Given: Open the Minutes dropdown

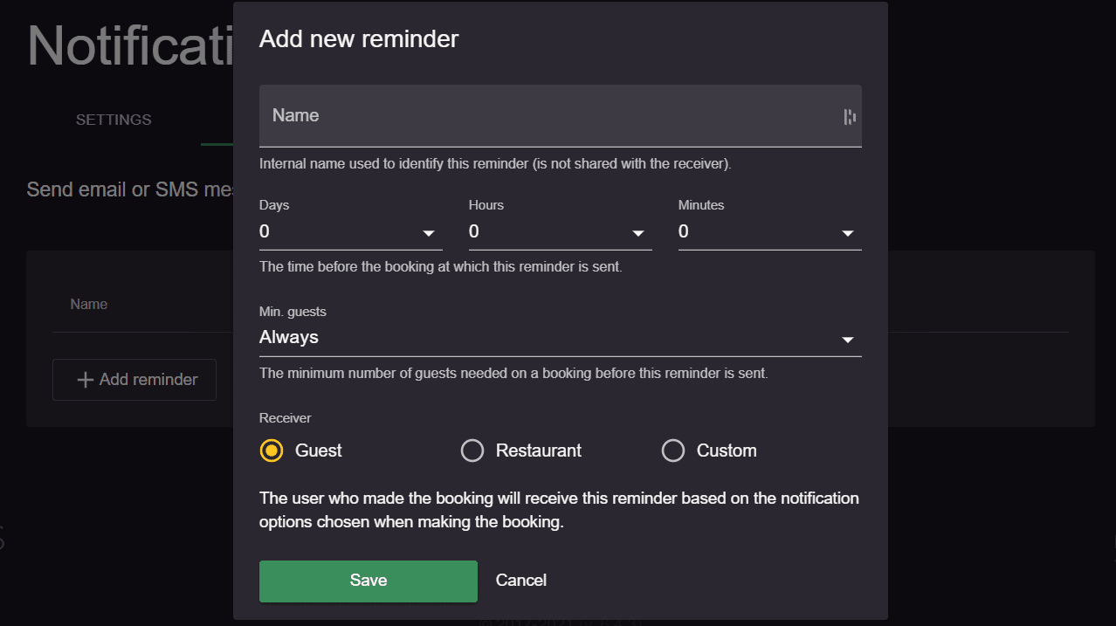Looking at the screenshot, I should pos(770,232).
